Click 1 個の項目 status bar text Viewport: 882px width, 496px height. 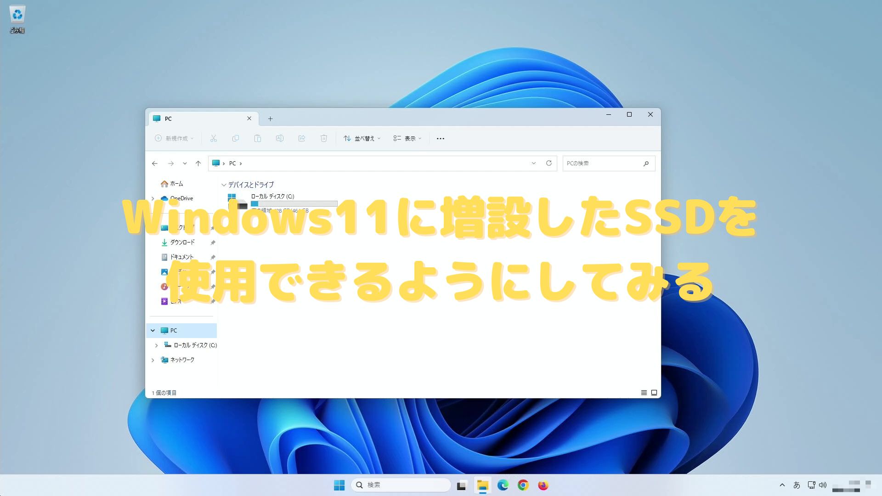(164, 393)
